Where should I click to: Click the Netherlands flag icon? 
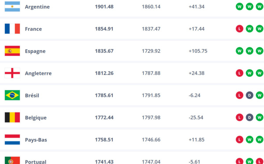point(12,140)
